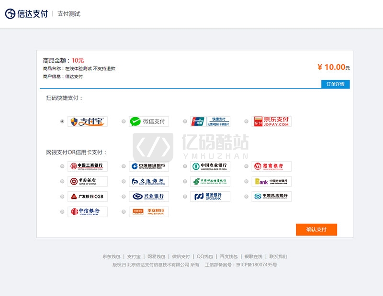
Task: Click the 浦发银行 SPD Bank logo
Action: 210,197
